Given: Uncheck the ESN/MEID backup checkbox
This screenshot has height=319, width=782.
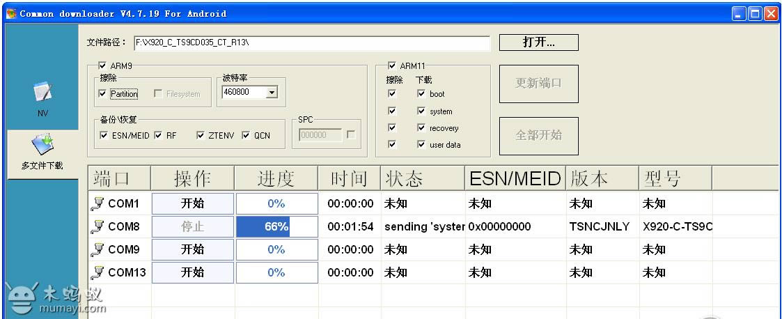Looking at the screenshot, I should tap(104, 136).
